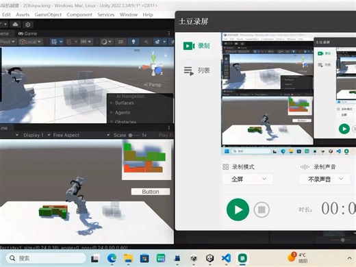Image resolution: width=356 pixels, height=267 pixels.
Task: Open the Help menu
Action: click(148, 14)
